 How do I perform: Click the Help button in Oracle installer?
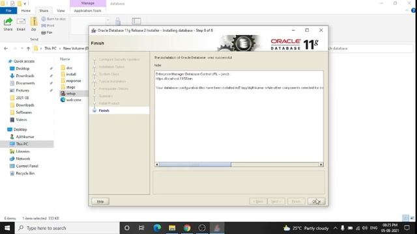tap(100, 201)
